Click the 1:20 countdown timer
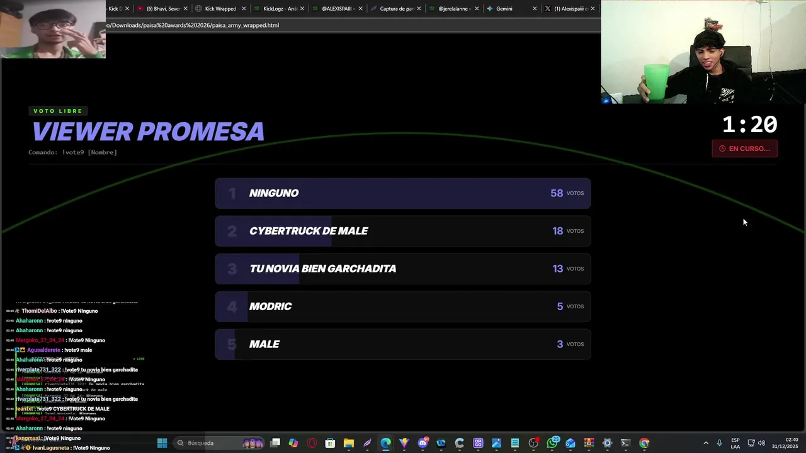806x453 pixels. 749,125
